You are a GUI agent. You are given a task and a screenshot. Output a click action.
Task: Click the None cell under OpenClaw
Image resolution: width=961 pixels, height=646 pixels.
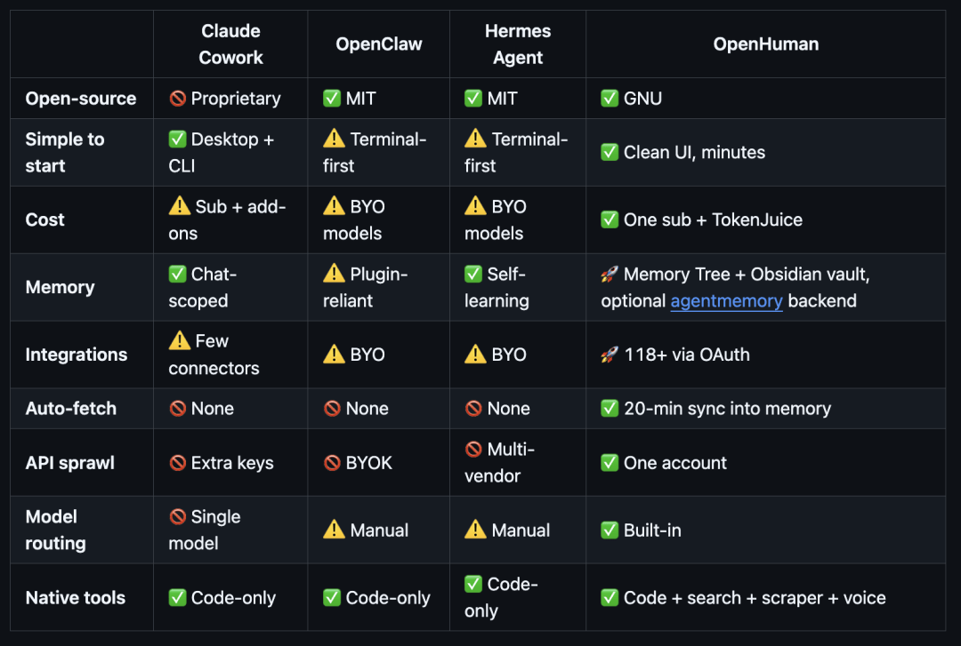pyautogui.click(x=379, y=408)
